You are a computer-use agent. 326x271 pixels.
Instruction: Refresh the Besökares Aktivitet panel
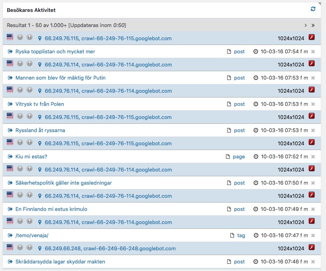[313, 9]
